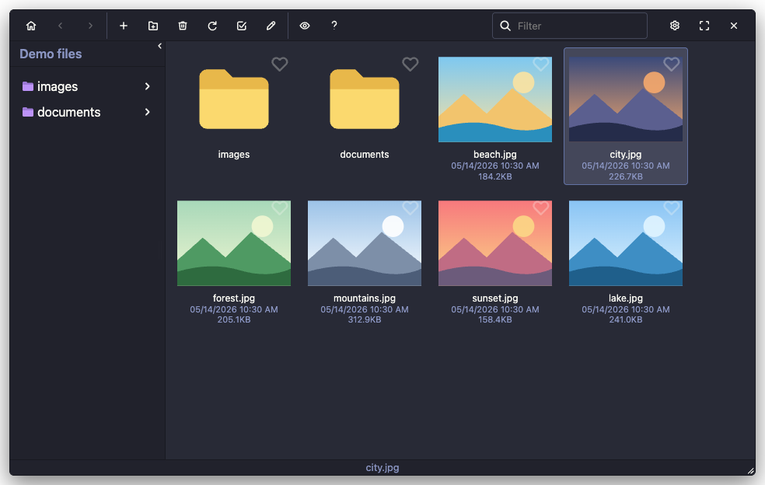Open settings gear icon
This screenshot has height=485, width=765.
[675, 26]
